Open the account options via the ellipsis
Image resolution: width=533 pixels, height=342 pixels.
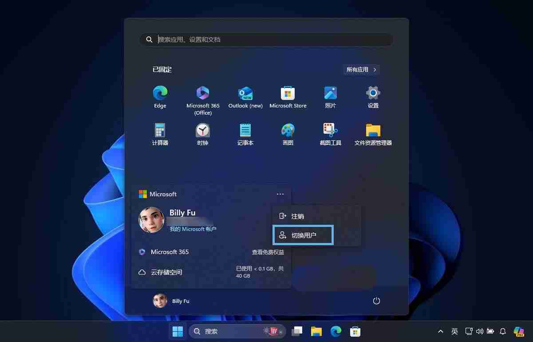pos(280,194)
